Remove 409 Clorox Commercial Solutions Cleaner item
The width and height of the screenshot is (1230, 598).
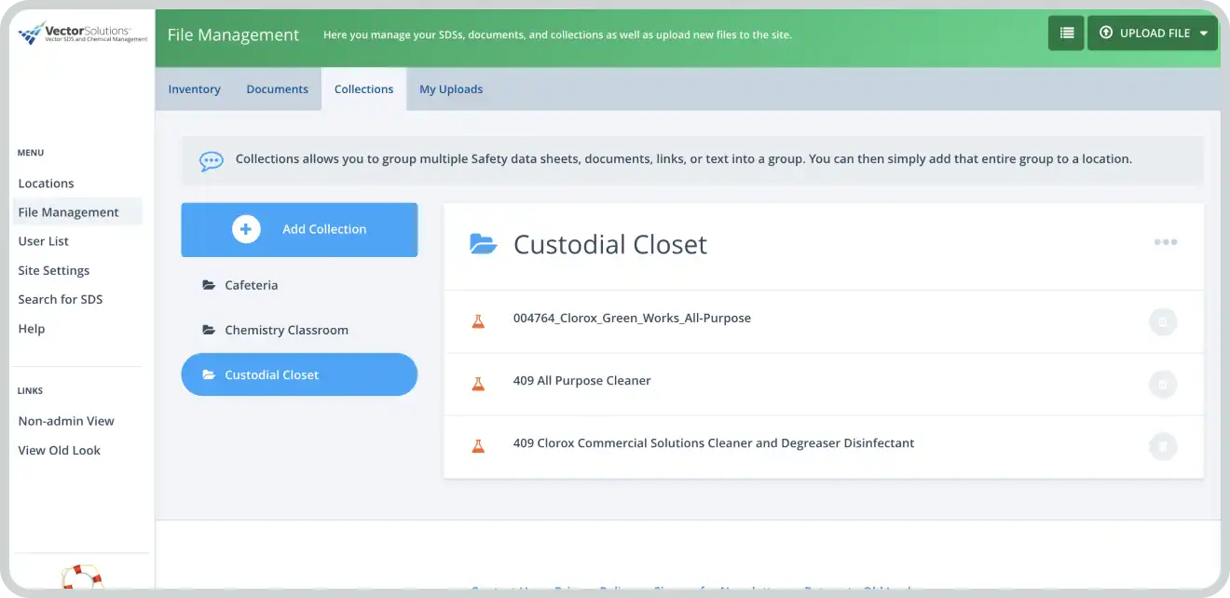1162,447
